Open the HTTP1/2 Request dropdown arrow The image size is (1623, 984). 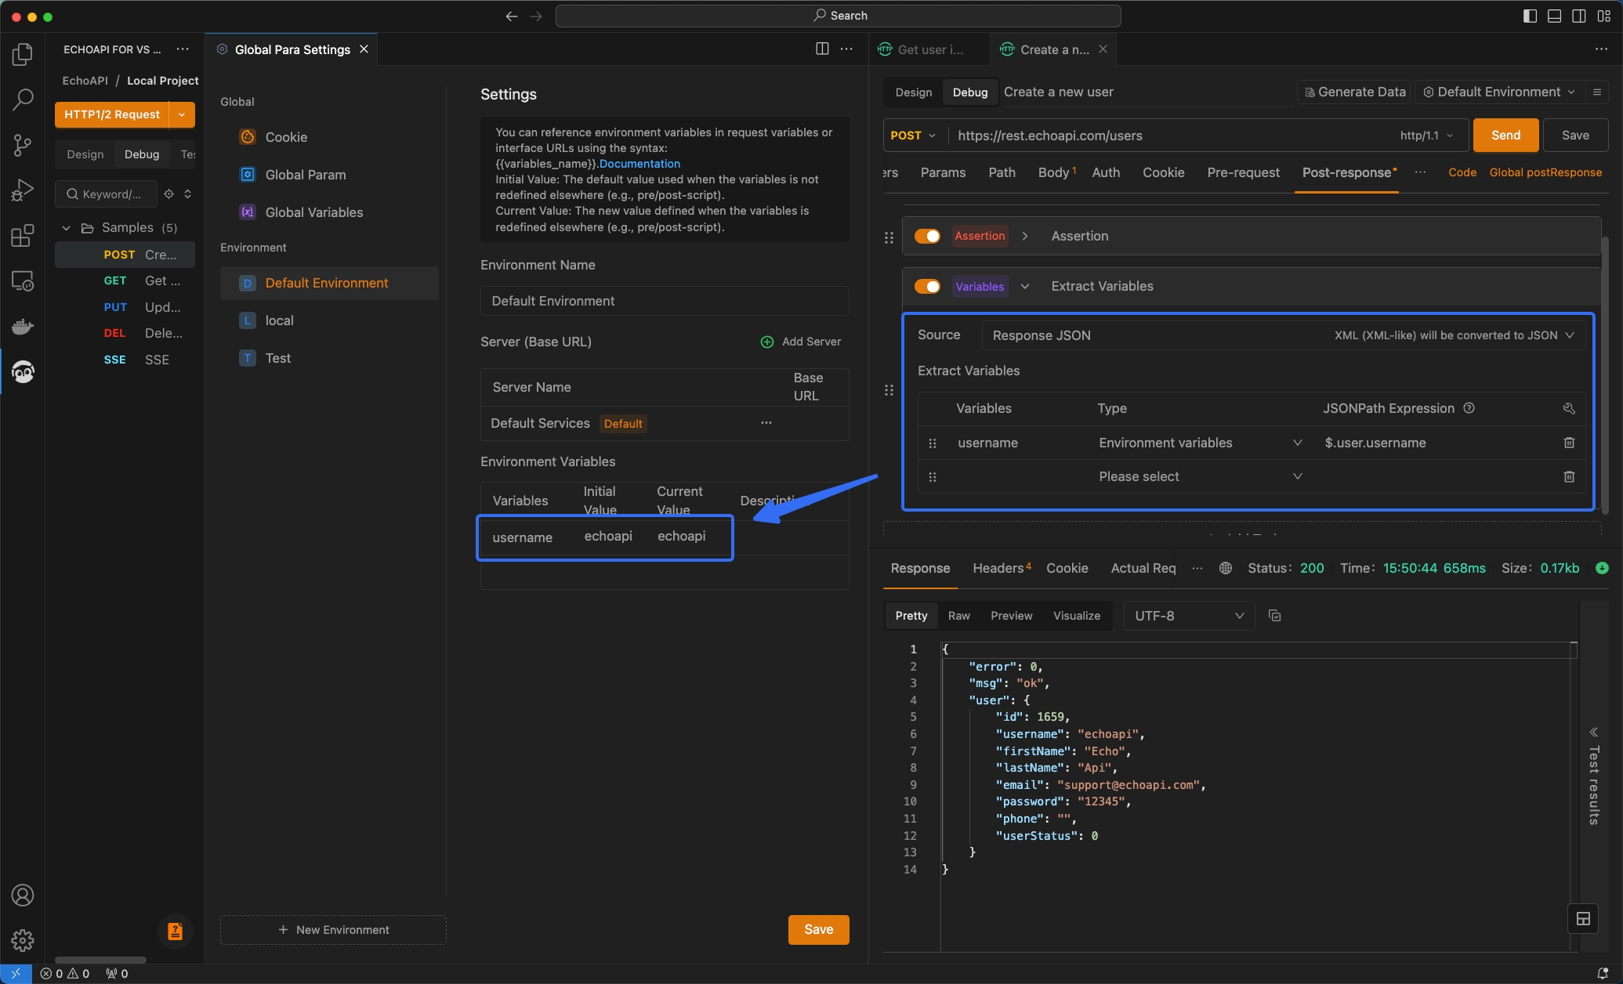pyautogui.click(x=182, y=114)
